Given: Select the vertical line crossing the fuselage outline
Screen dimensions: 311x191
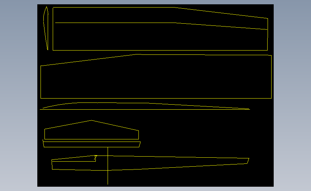Looking at the screenshot, I should click(108, 166).
